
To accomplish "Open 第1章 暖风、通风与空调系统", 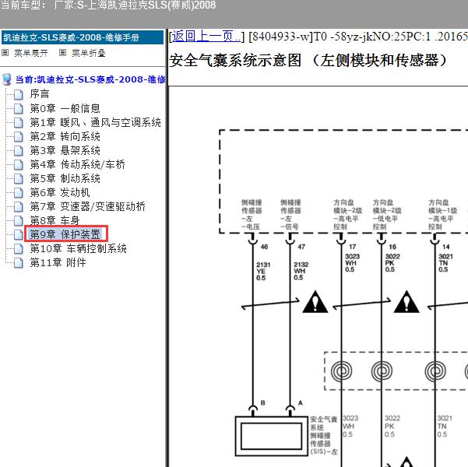I will [x=95, y=122].
